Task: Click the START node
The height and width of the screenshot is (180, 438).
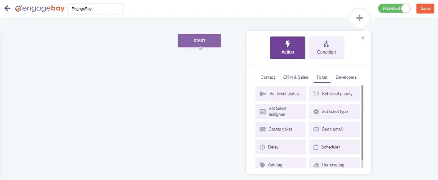Action: coord(200,40)
